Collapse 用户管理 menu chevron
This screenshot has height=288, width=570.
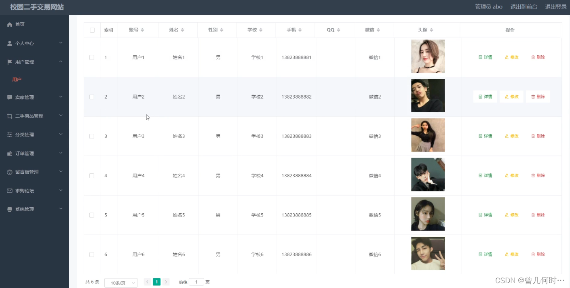61,61
